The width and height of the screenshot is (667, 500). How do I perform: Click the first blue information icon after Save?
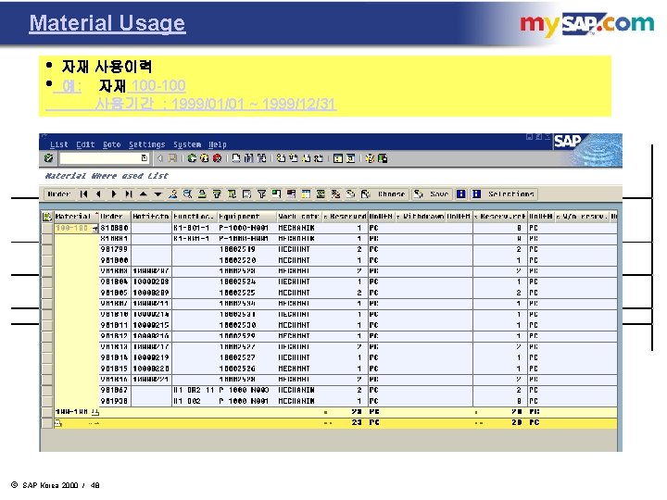point(460,194)
